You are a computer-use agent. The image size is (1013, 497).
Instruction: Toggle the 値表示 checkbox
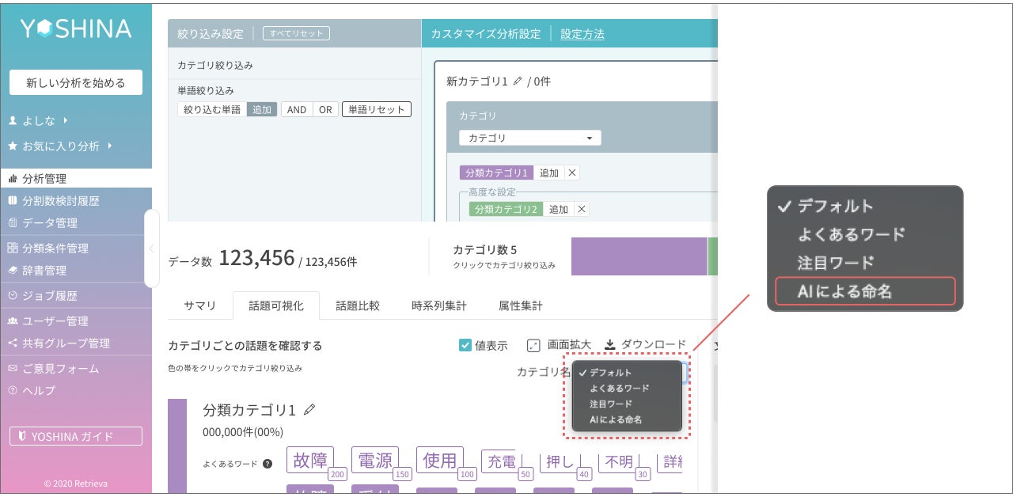(x=465, y=345)
